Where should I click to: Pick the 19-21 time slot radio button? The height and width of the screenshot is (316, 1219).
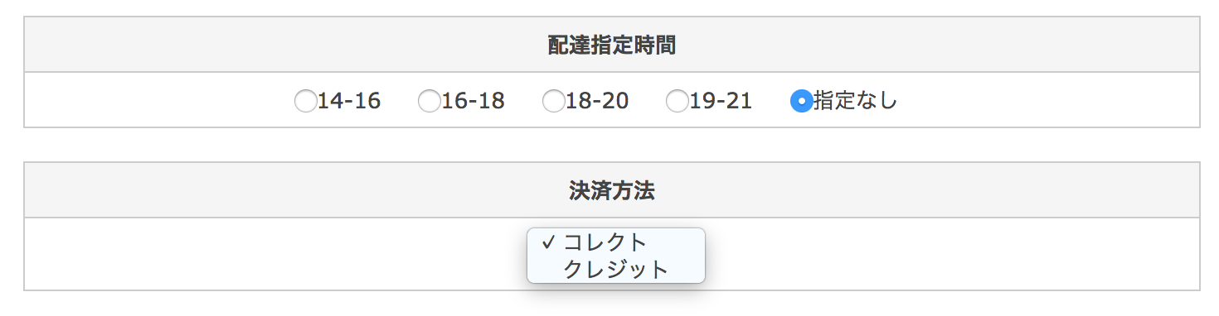[x=677, y=102]
